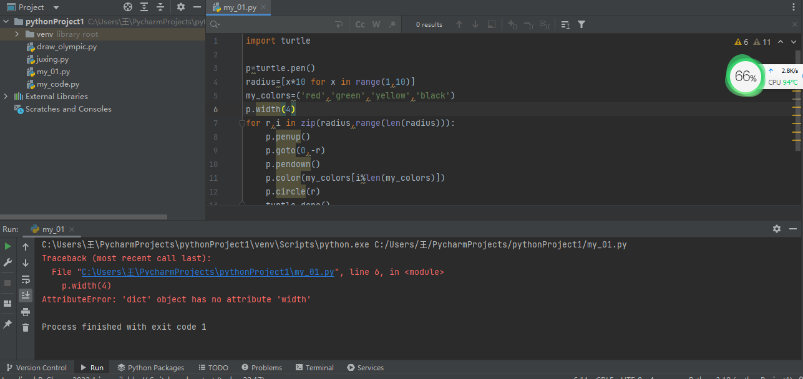Click the Project panel horizontal scrollbar

[x=84, y=217]
